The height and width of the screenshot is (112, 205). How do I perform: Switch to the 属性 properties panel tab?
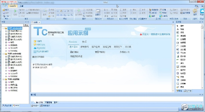(179, 91)
